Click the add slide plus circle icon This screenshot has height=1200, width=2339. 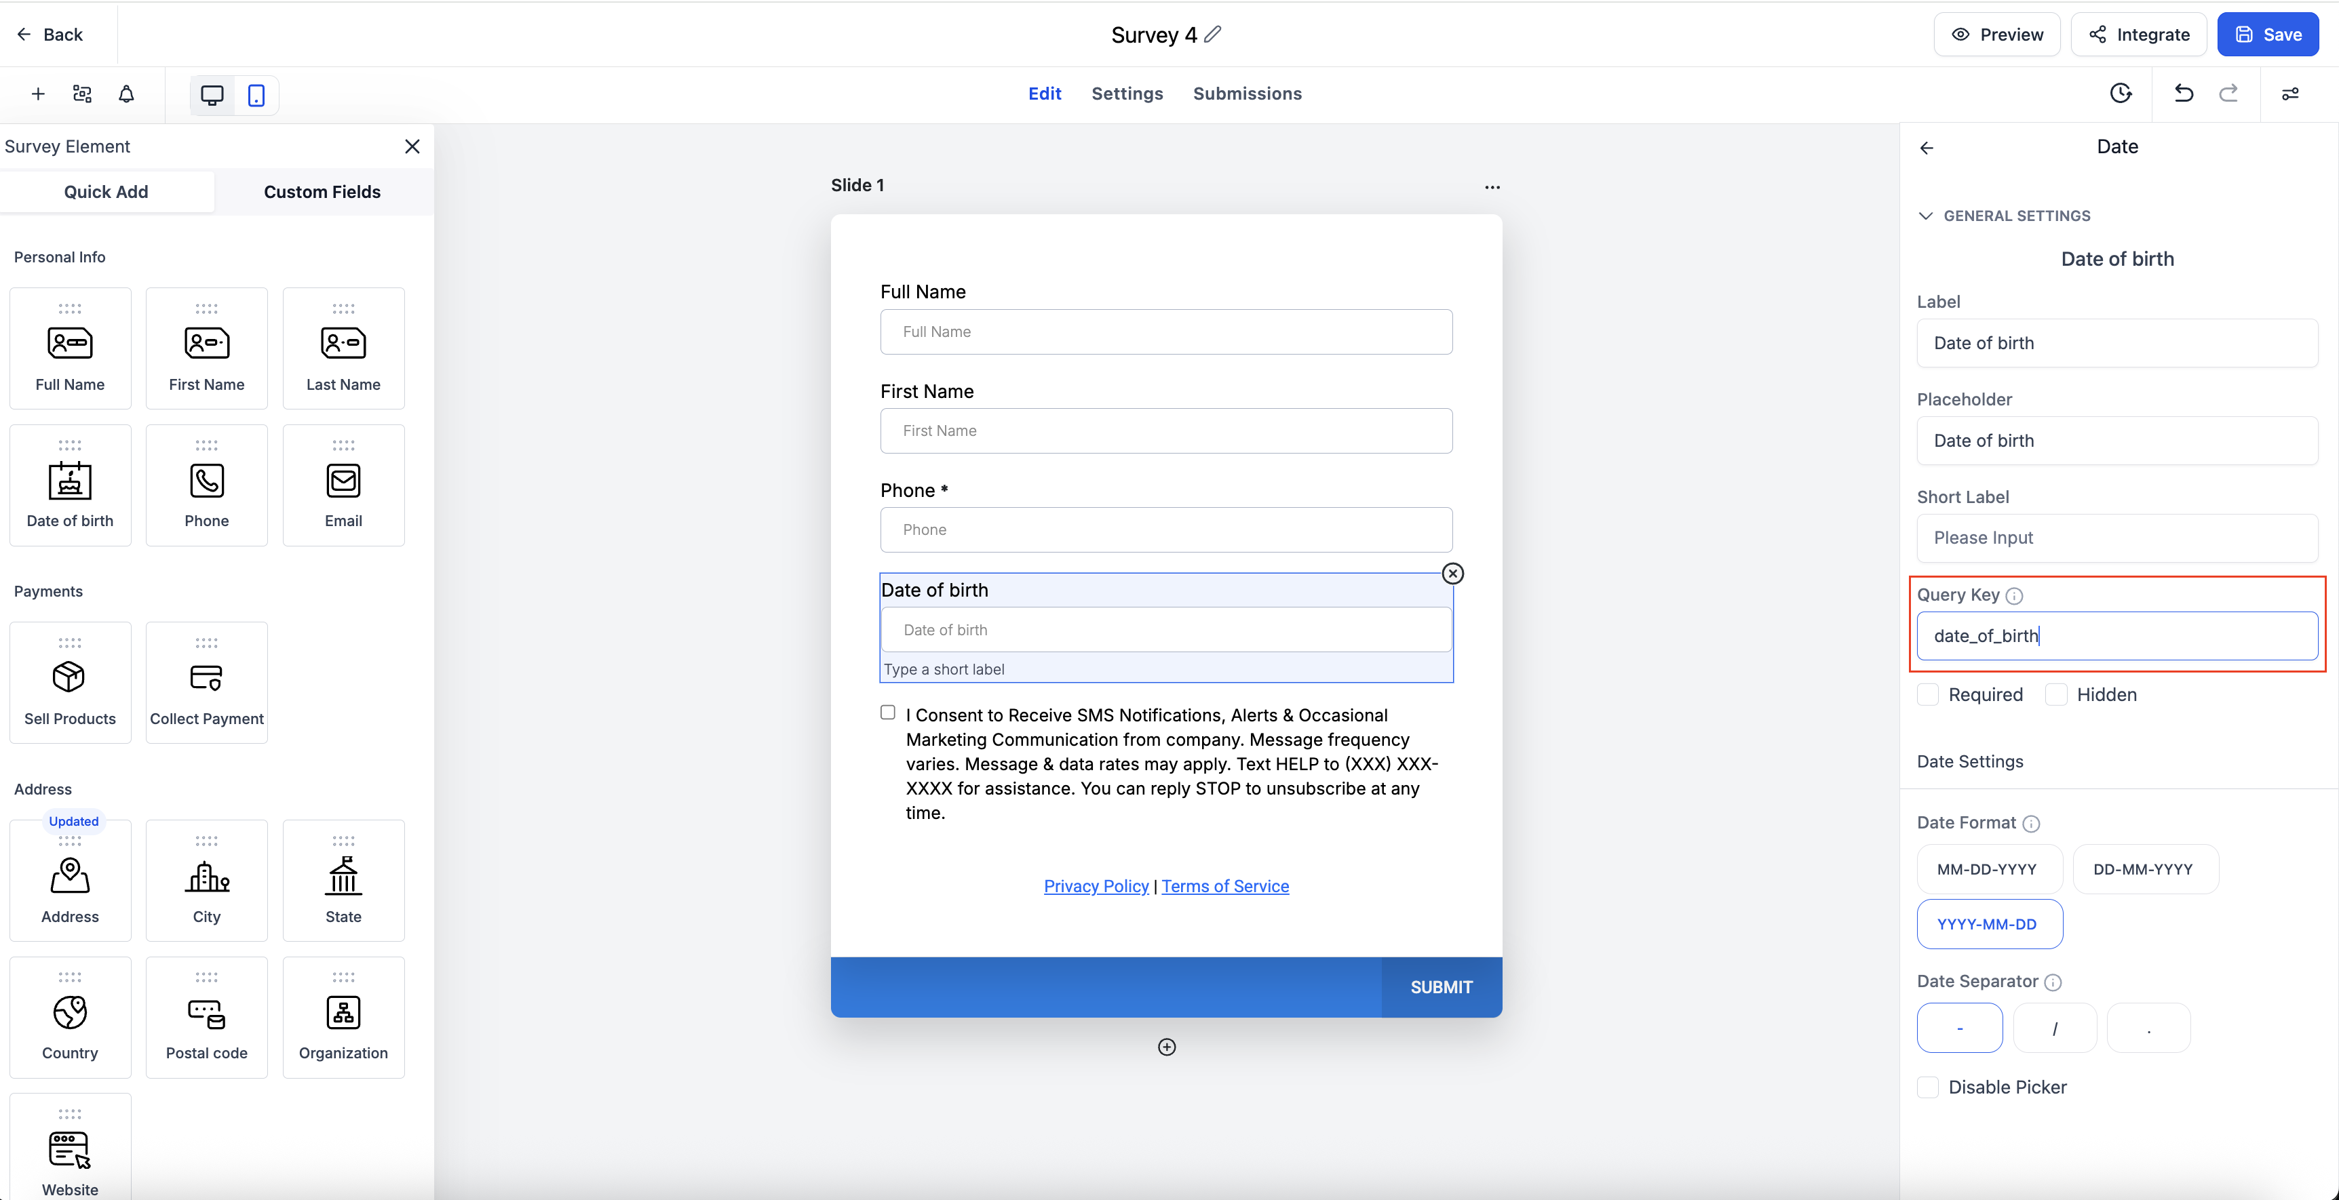(x=1167, y=1047)
